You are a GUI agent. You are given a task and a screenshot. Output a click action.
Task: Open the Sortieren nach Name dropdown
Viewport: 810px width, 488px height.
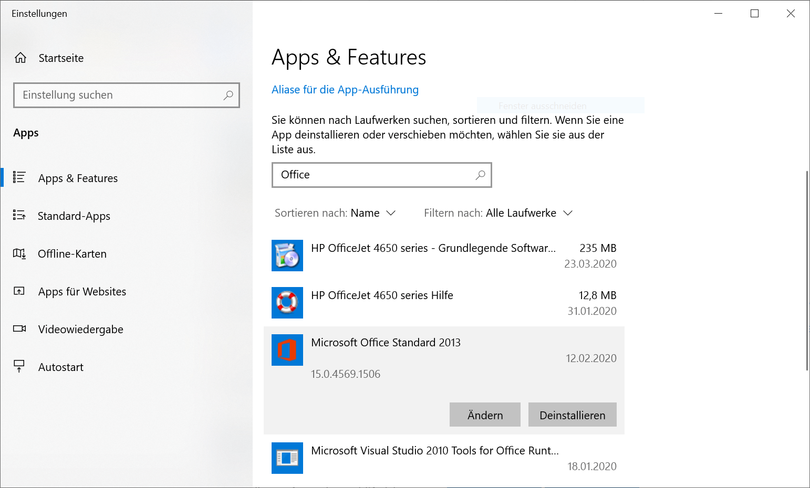tap(335, 213)
